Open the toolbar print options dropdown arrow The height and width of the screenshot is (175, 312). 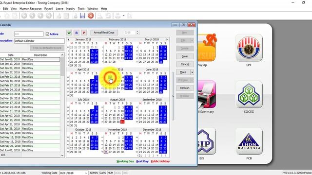click(123, 16)
